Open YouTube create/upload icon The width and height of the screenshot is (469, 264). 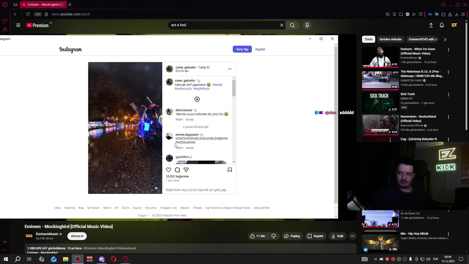pos(431,25)
